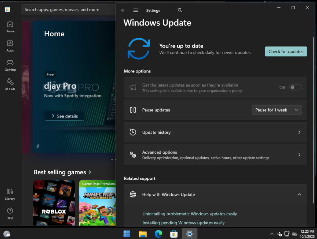Image resolution: width=317 pixels, height=239 pixels.
Task: Open Help in Microsoft Store sidebar
Action: [x=10, y=213]
